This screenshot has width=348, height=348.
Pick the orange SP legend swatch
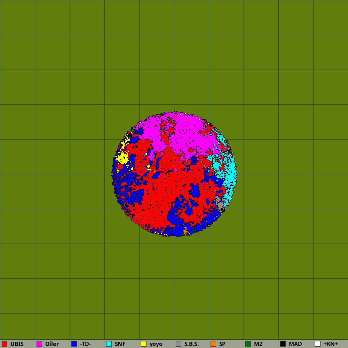point(213,344)
